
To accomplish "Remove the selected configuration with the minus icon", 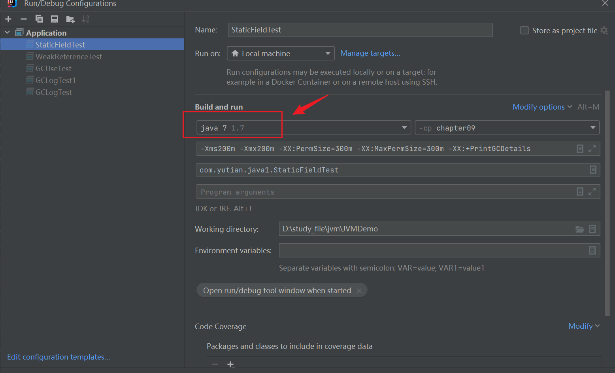I will click(24, 19).
